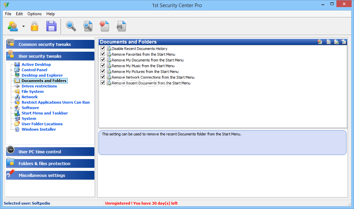Uncheck Remove My Pictures from the Start Menu

[x=103, y=71]
